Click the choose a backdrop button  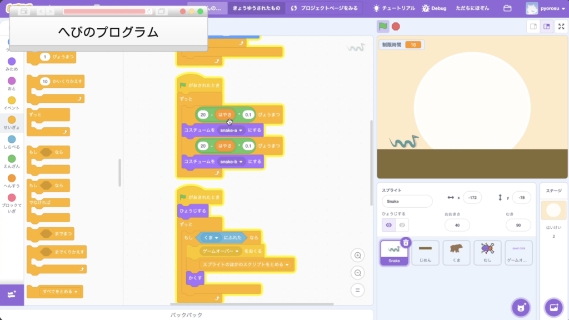click(x=553, y=307)
